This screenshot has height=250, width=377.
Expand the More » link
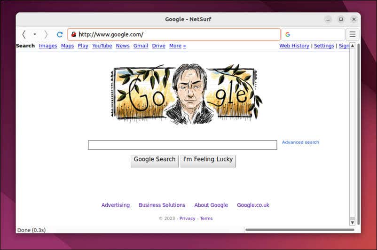177,46
